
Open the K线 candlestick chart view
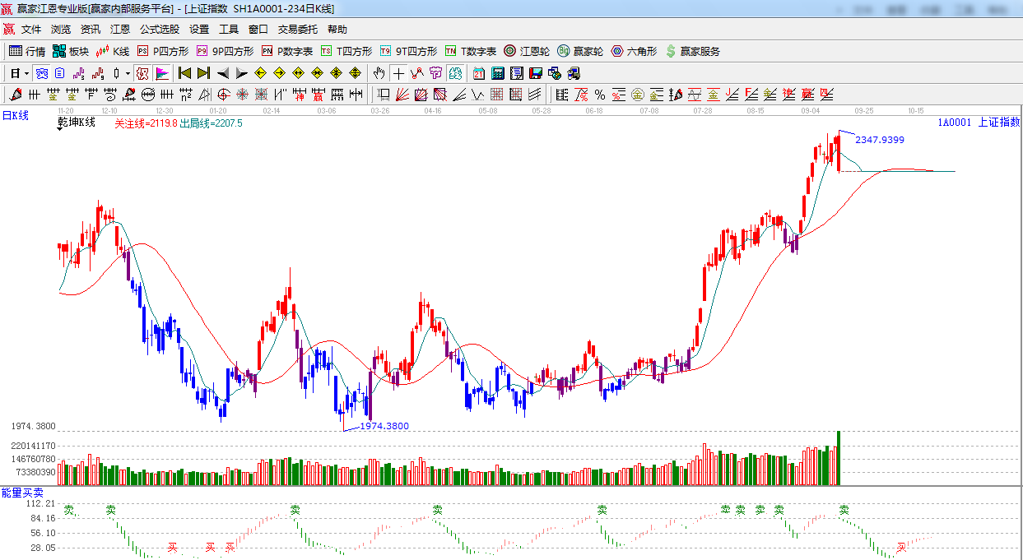coord(113,51)
